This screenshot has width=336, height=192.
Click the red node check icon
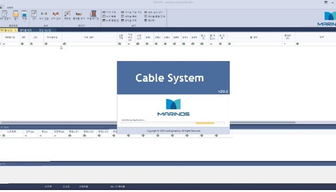click(56, 14)
